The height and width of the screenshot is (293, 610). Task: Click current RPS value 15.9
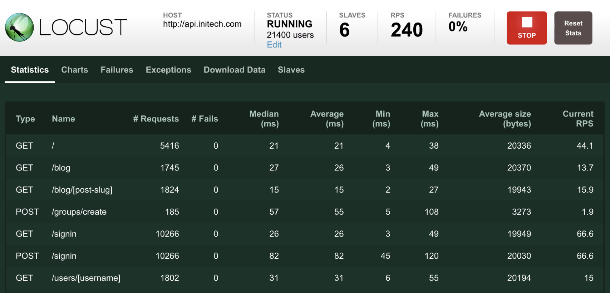tap(585, 190)
